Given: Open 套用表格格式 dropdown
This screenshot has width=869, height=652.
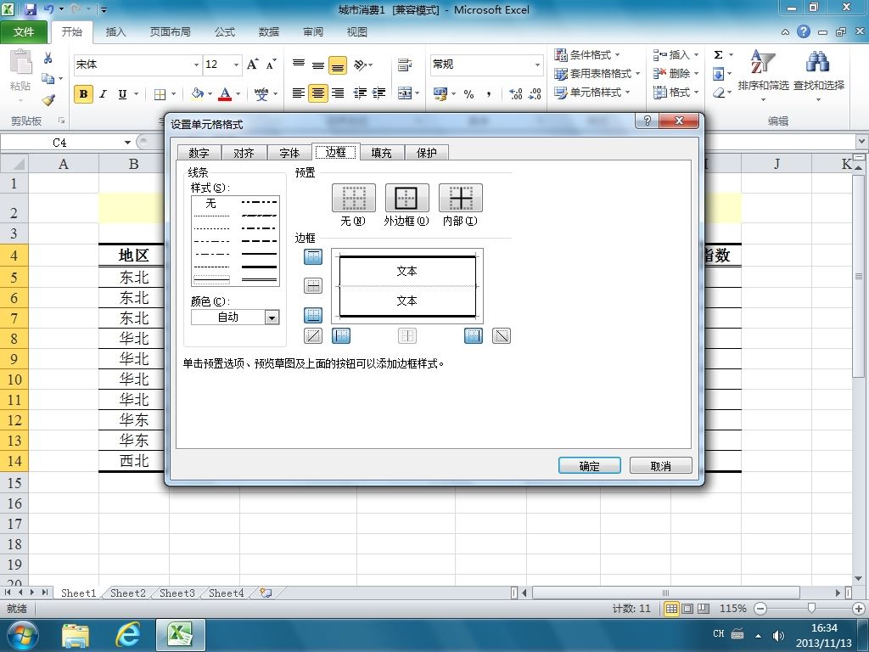Looking at the screenshot, I should 597,74.
